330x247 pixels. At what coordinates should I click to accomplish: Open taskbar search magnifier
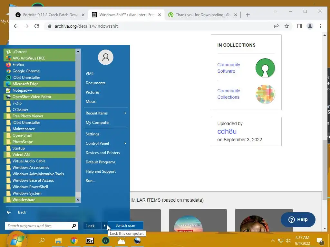42,240
